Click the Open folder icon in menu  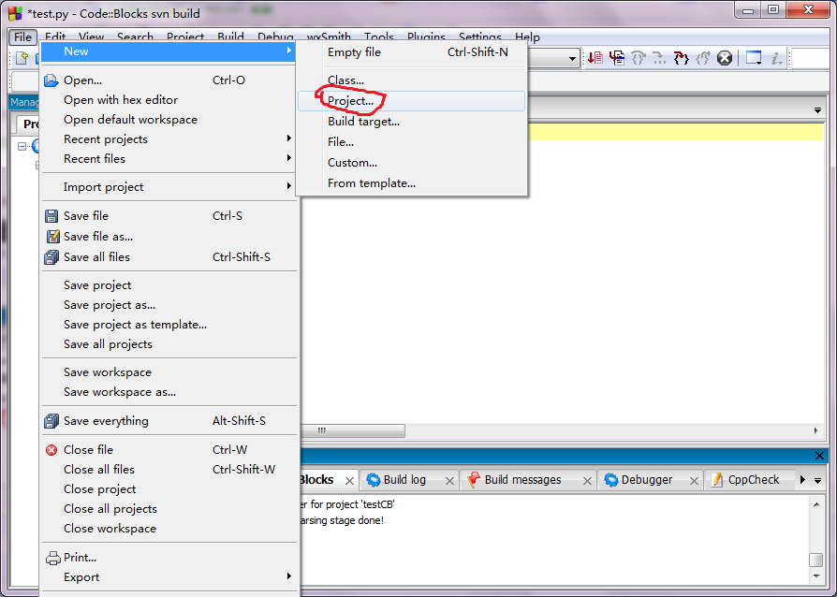point(51,80)
